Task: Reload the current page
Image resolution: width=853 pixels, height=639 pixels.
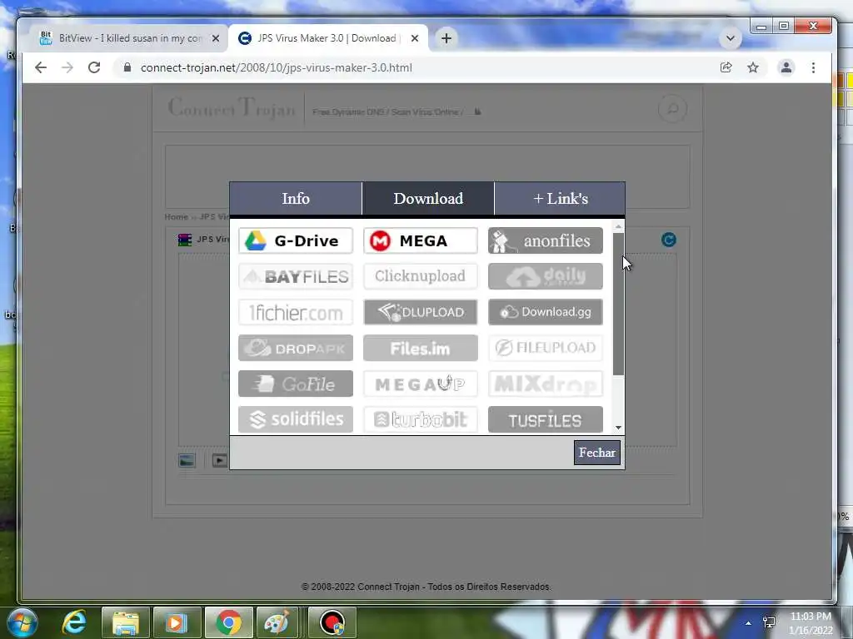Action: (94, 67)
